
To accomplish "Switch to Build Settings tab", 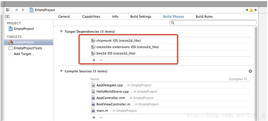I will click(x=141, y=16).
